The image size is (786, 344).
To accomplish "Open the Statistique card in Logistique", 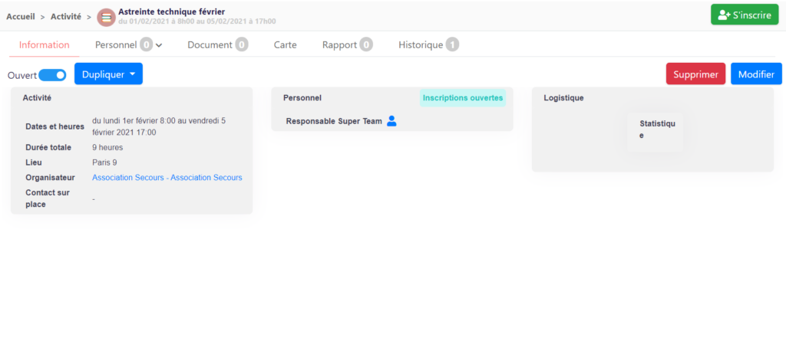I will click(656, 133).
